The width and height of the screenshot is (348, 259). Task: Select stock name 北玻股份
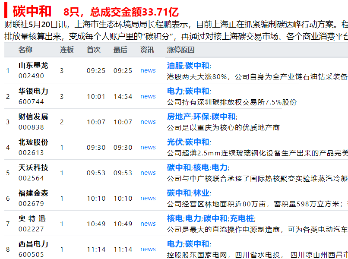click(x=33, y=142)
